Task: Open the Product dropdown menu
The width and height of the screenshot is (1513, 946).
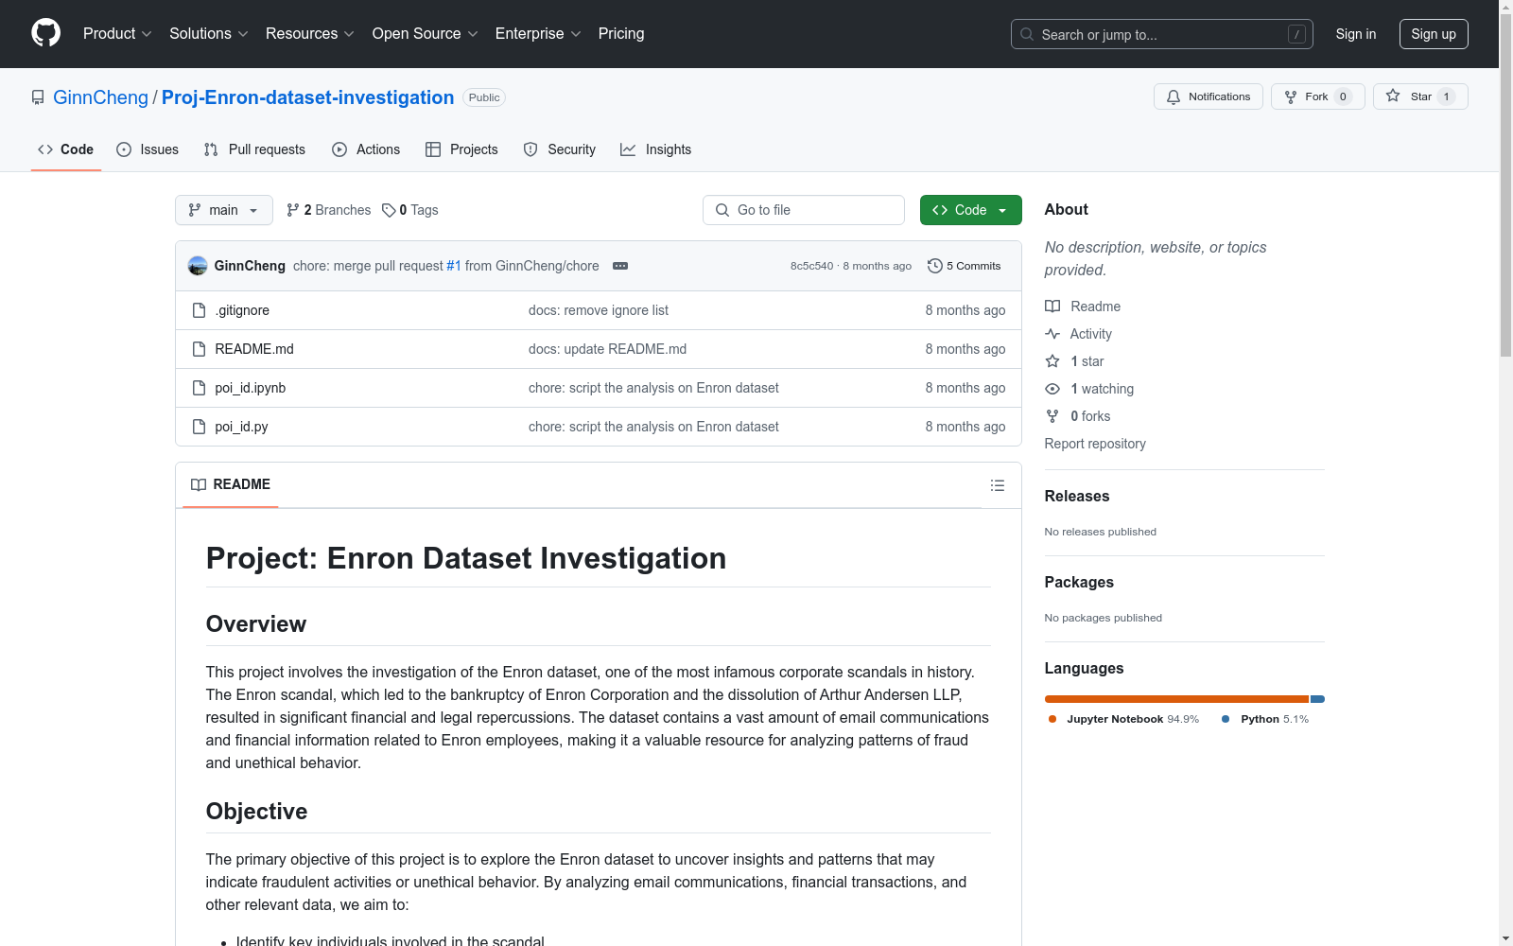Action: (x=117, y=33)
